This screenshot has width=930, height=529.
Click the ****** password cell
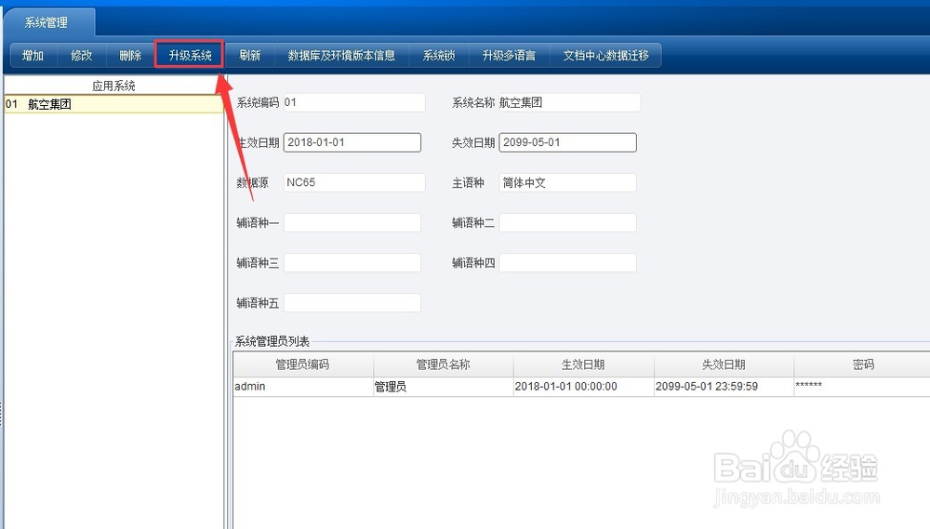[x=862, y=387]
